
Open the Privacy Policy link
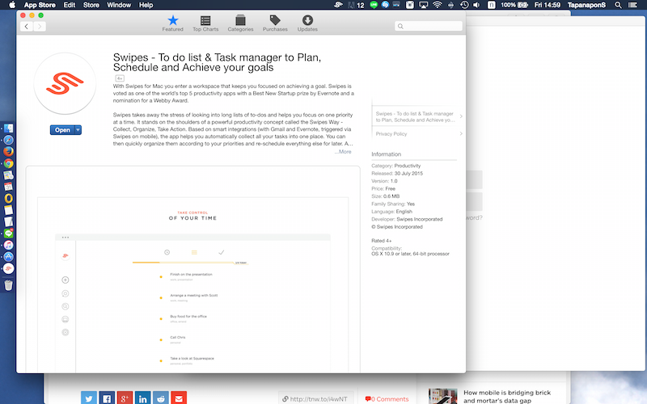(x=417, y=133)
